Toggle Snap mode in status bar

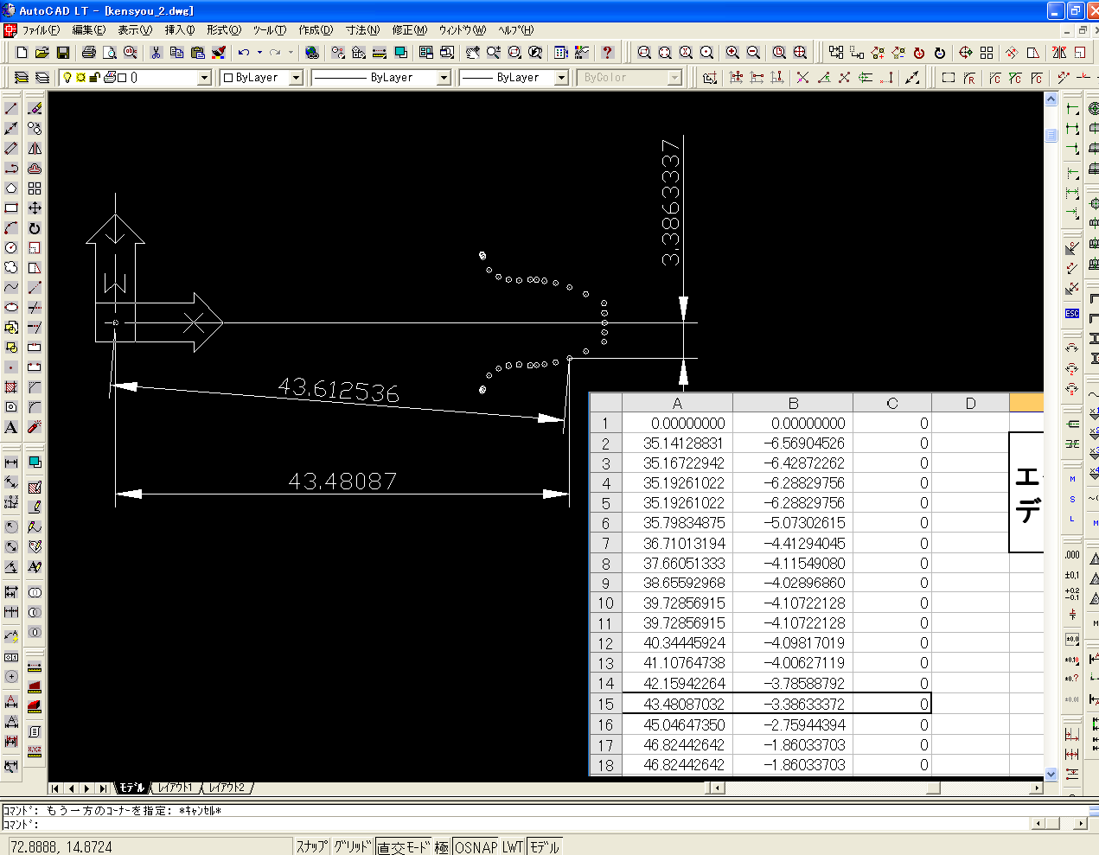[312, 847]
